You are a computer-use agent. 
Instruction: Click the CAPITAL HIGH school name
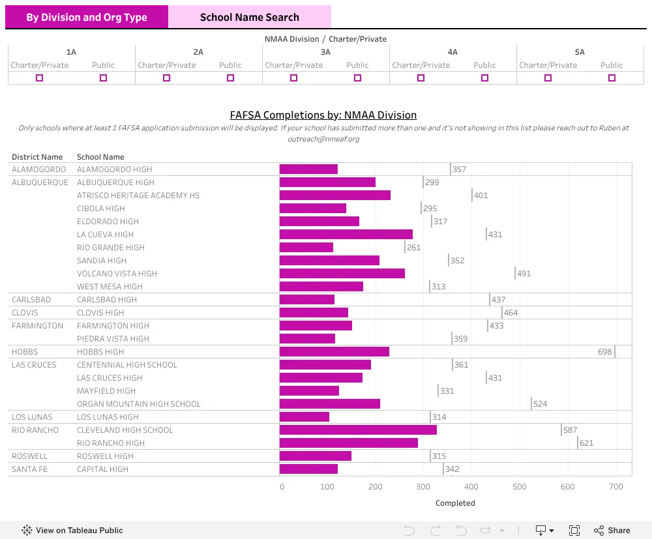(x=103, y=469)
